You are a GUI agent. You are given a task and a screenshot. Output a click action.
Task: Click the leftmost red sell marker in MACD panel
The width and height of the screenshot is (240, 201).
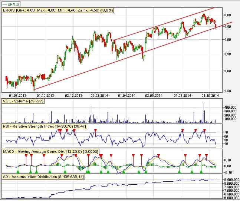pos(25,156)
